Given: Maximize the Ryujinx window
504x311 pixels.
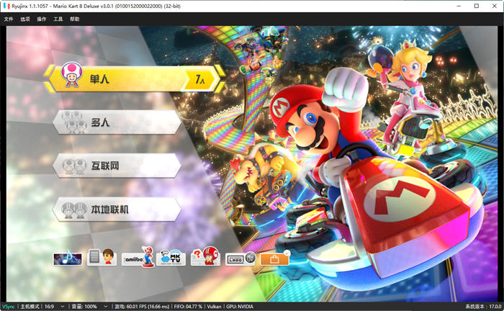Looking at the screenshot, I should (x=477, y=6).
